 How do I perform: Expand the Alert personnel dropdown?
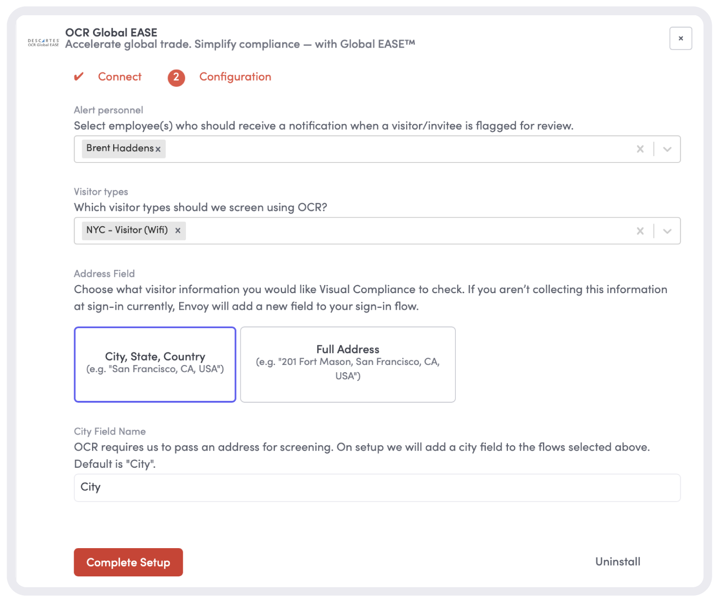667,149
